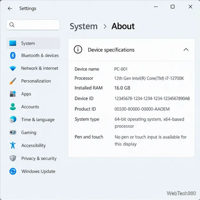The height and width of the screenshot is (200, 200).
Task: Click the 64-bit operating system text
Action: coord(149,123)
